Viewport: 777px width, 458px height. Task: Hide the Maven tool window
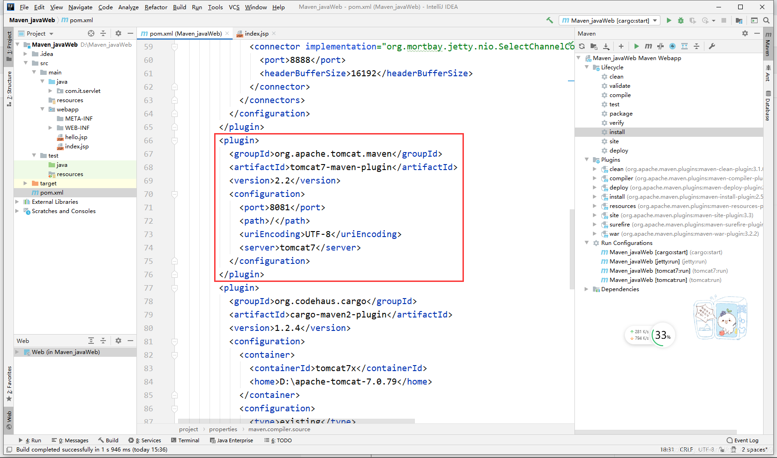pos(757,33)
